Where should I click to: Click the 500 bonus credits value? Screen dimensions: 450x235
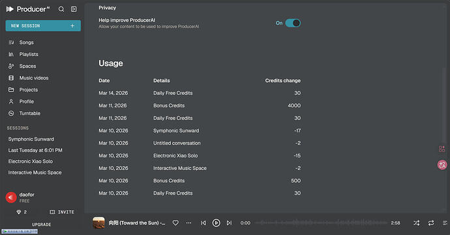(296, 180)
